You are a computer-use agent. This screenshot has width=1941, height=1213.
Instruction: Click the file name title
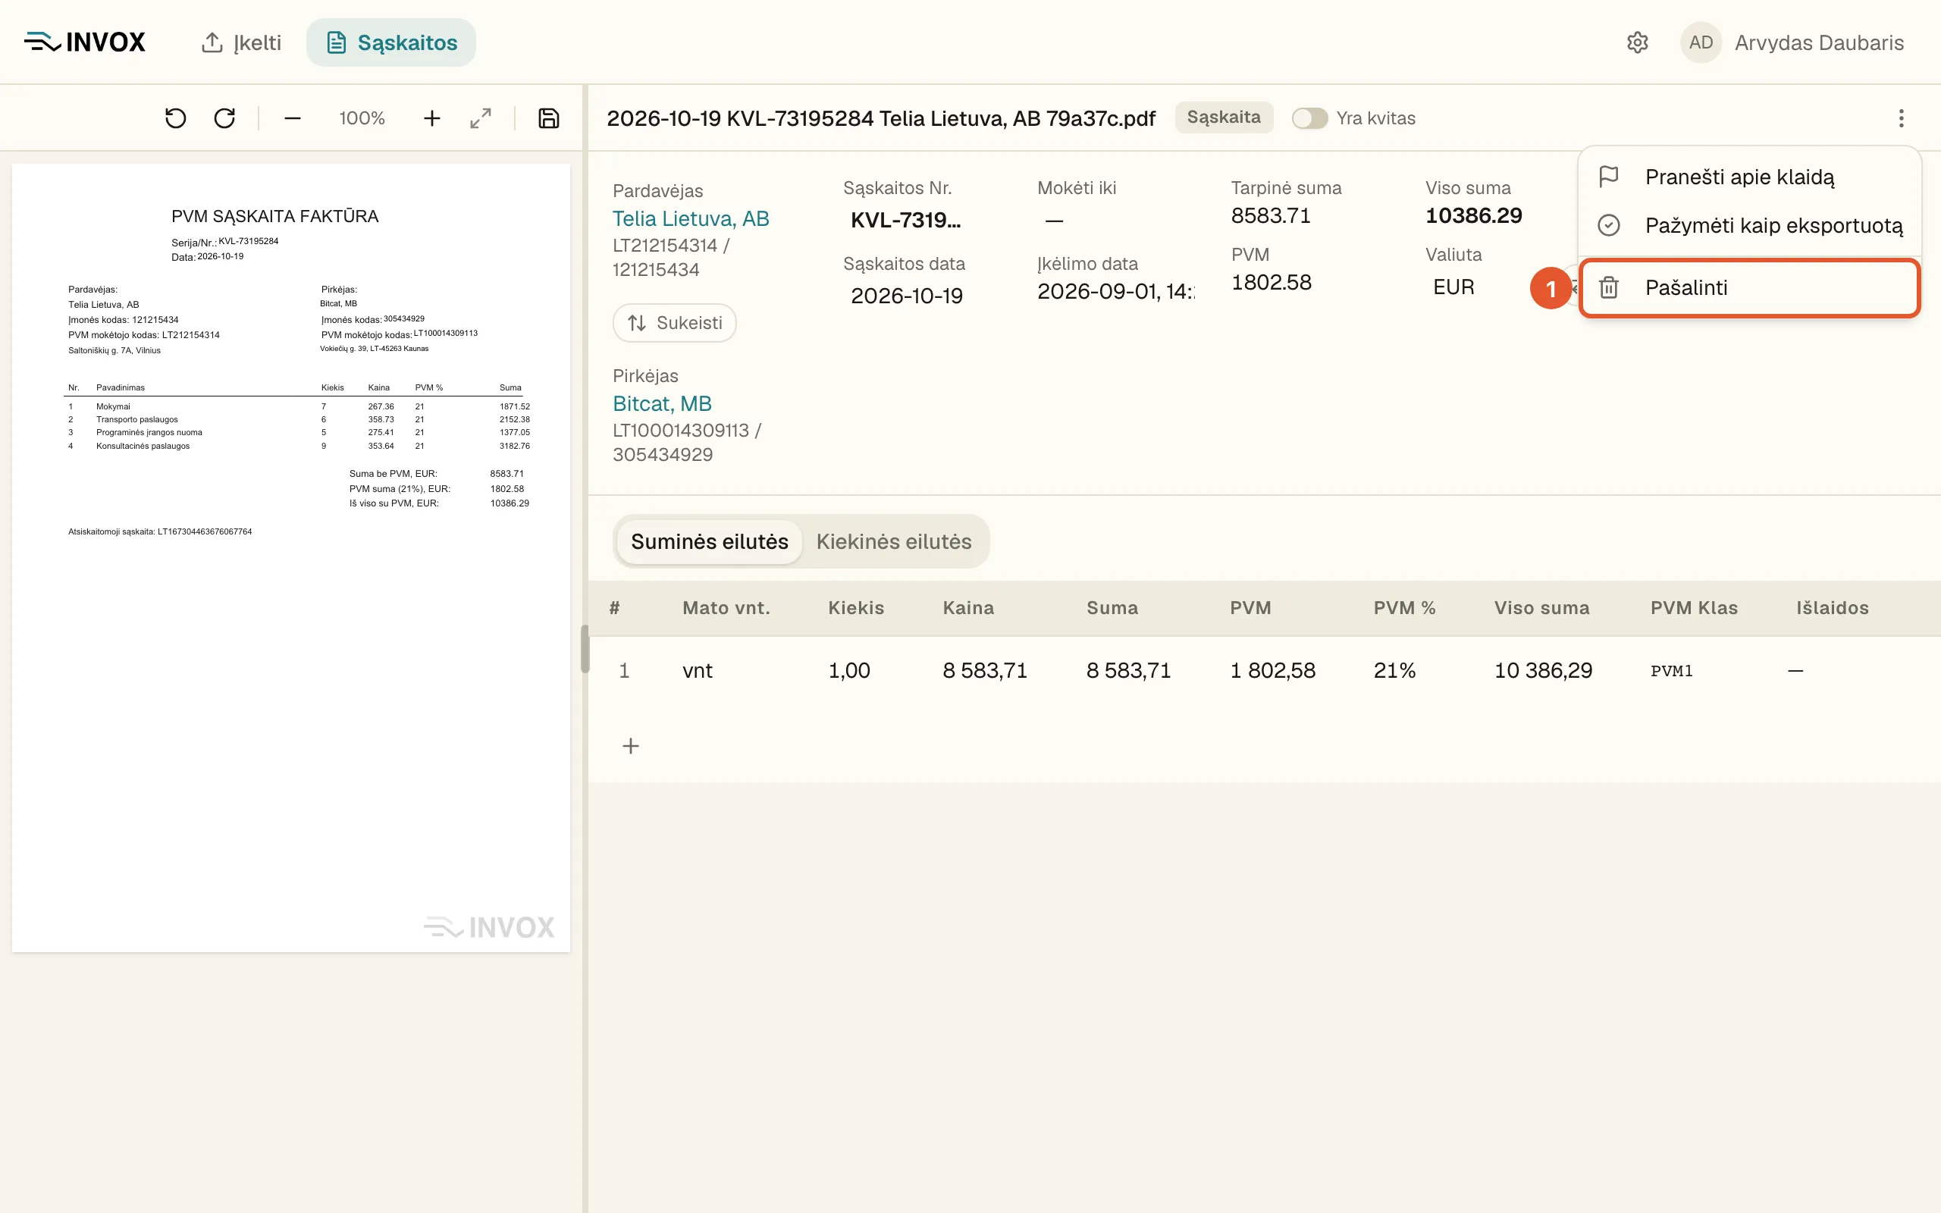[x=881, y=119]
